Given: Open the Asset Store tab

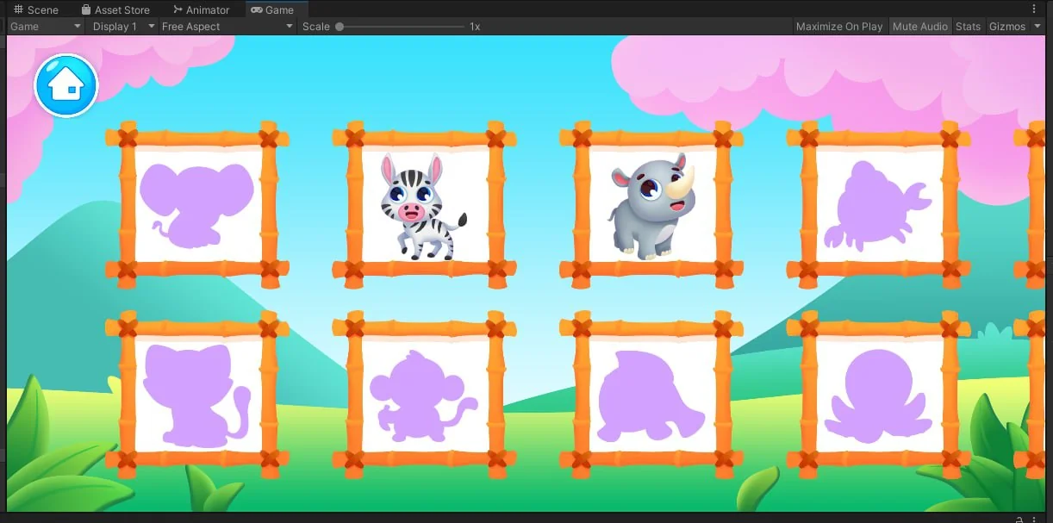Looking at the screenshot, I should pos(115,9).
